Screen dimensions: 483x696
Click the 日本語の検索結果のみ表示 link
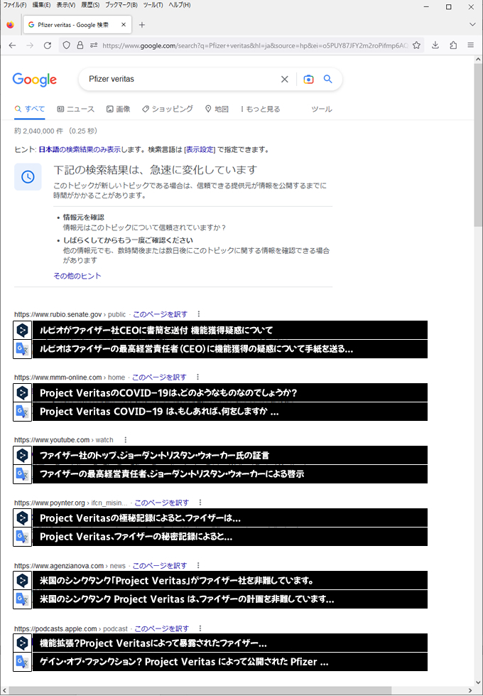pos(80,149)
